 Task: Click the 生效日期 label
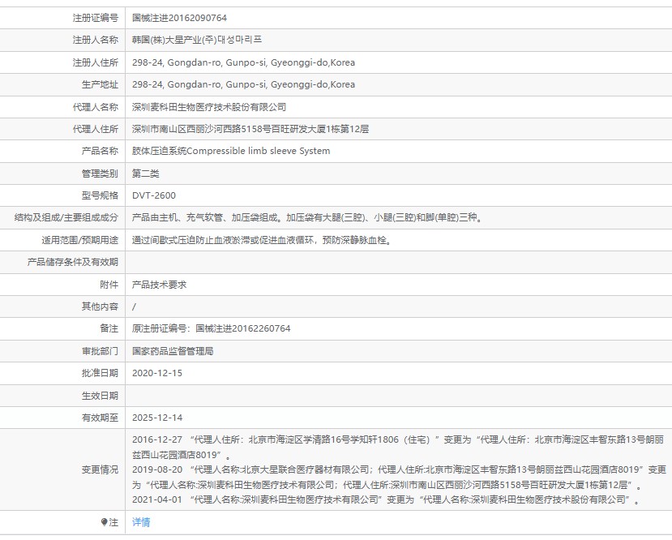pyautogui.click(x=100, y=396)
